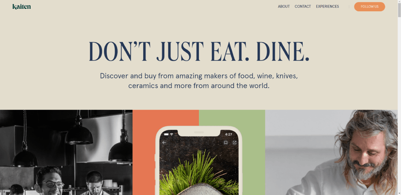The height and width of the screenshot is (195, 401).
Task: Tap the bookmark icon on phone screen
Action: (226, 143)
